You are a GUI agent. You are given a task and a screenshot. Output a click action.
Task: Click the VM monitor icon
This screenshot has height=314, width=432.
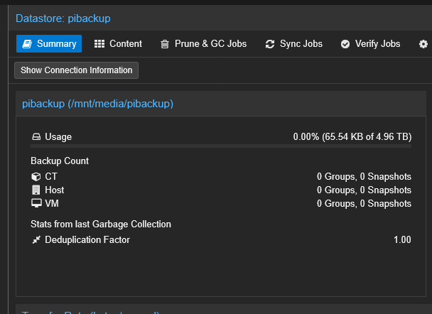pos(36,204)
